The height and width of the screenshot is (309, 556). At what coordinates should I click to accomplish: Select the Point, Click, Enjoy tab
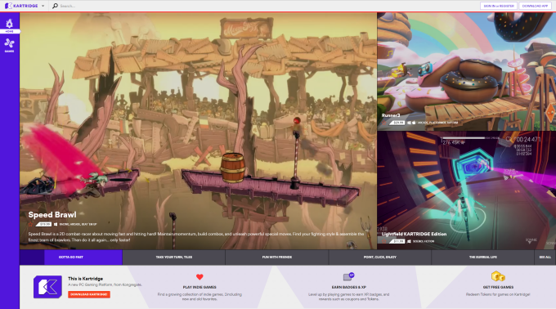(x=379, y=257)
